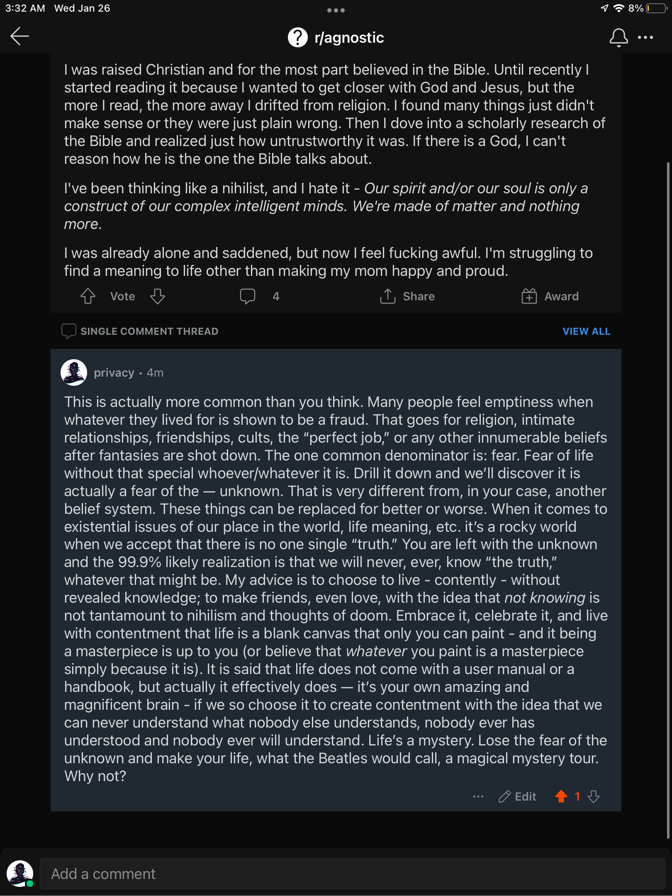This screenshot has height=896, width=672.
Task: Open the multitasking dots at top
Action: point(336,10)
